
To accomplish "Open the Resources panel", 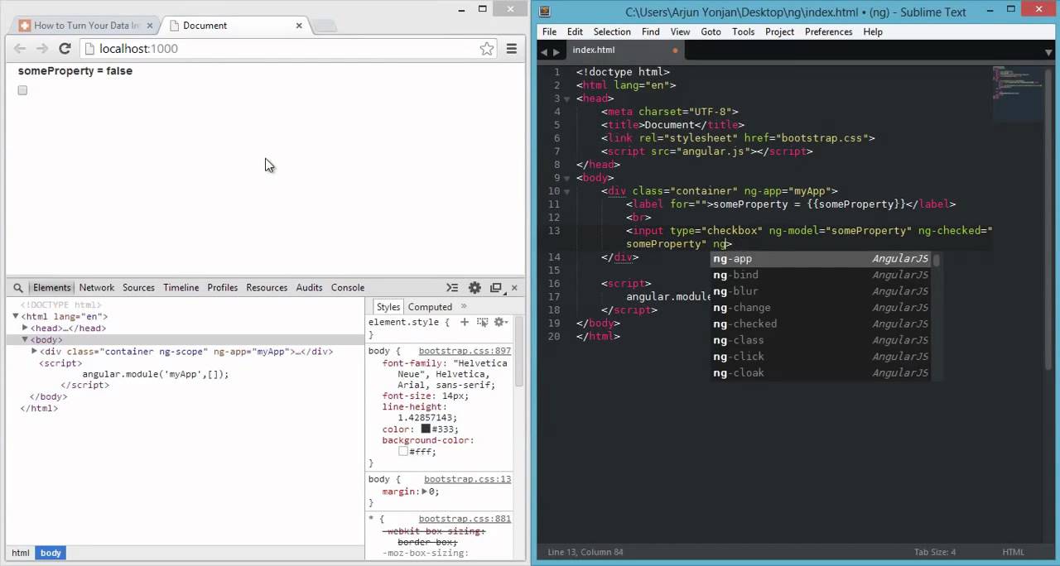I will coord(267,288).
